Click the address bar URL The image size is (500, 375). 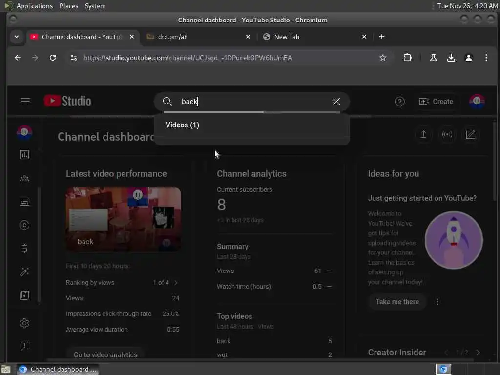(187, 58)
